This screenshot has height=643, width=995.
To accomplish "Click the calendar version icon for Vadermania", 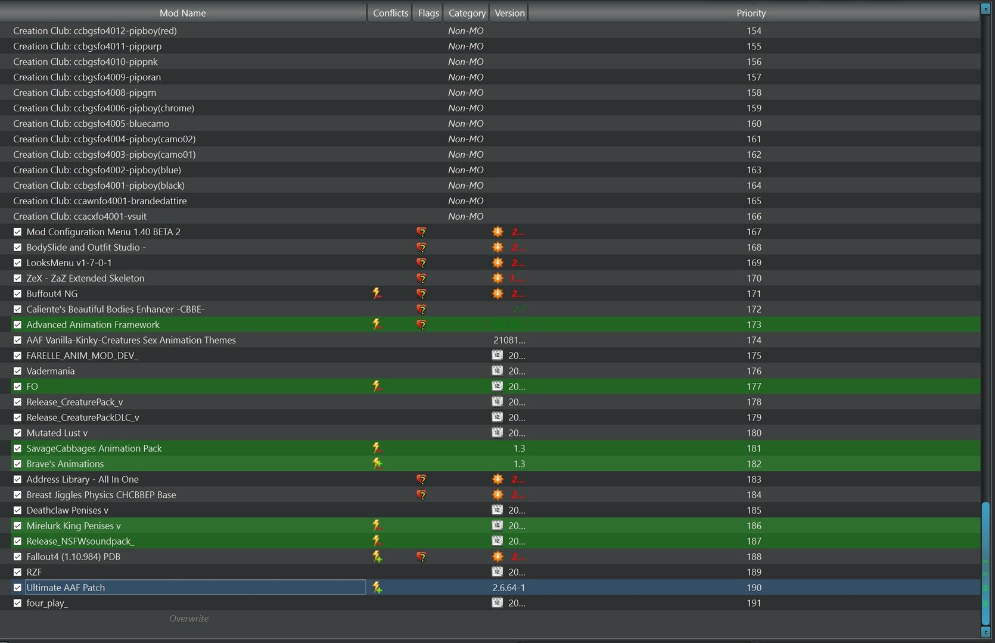I will (497, 370).
